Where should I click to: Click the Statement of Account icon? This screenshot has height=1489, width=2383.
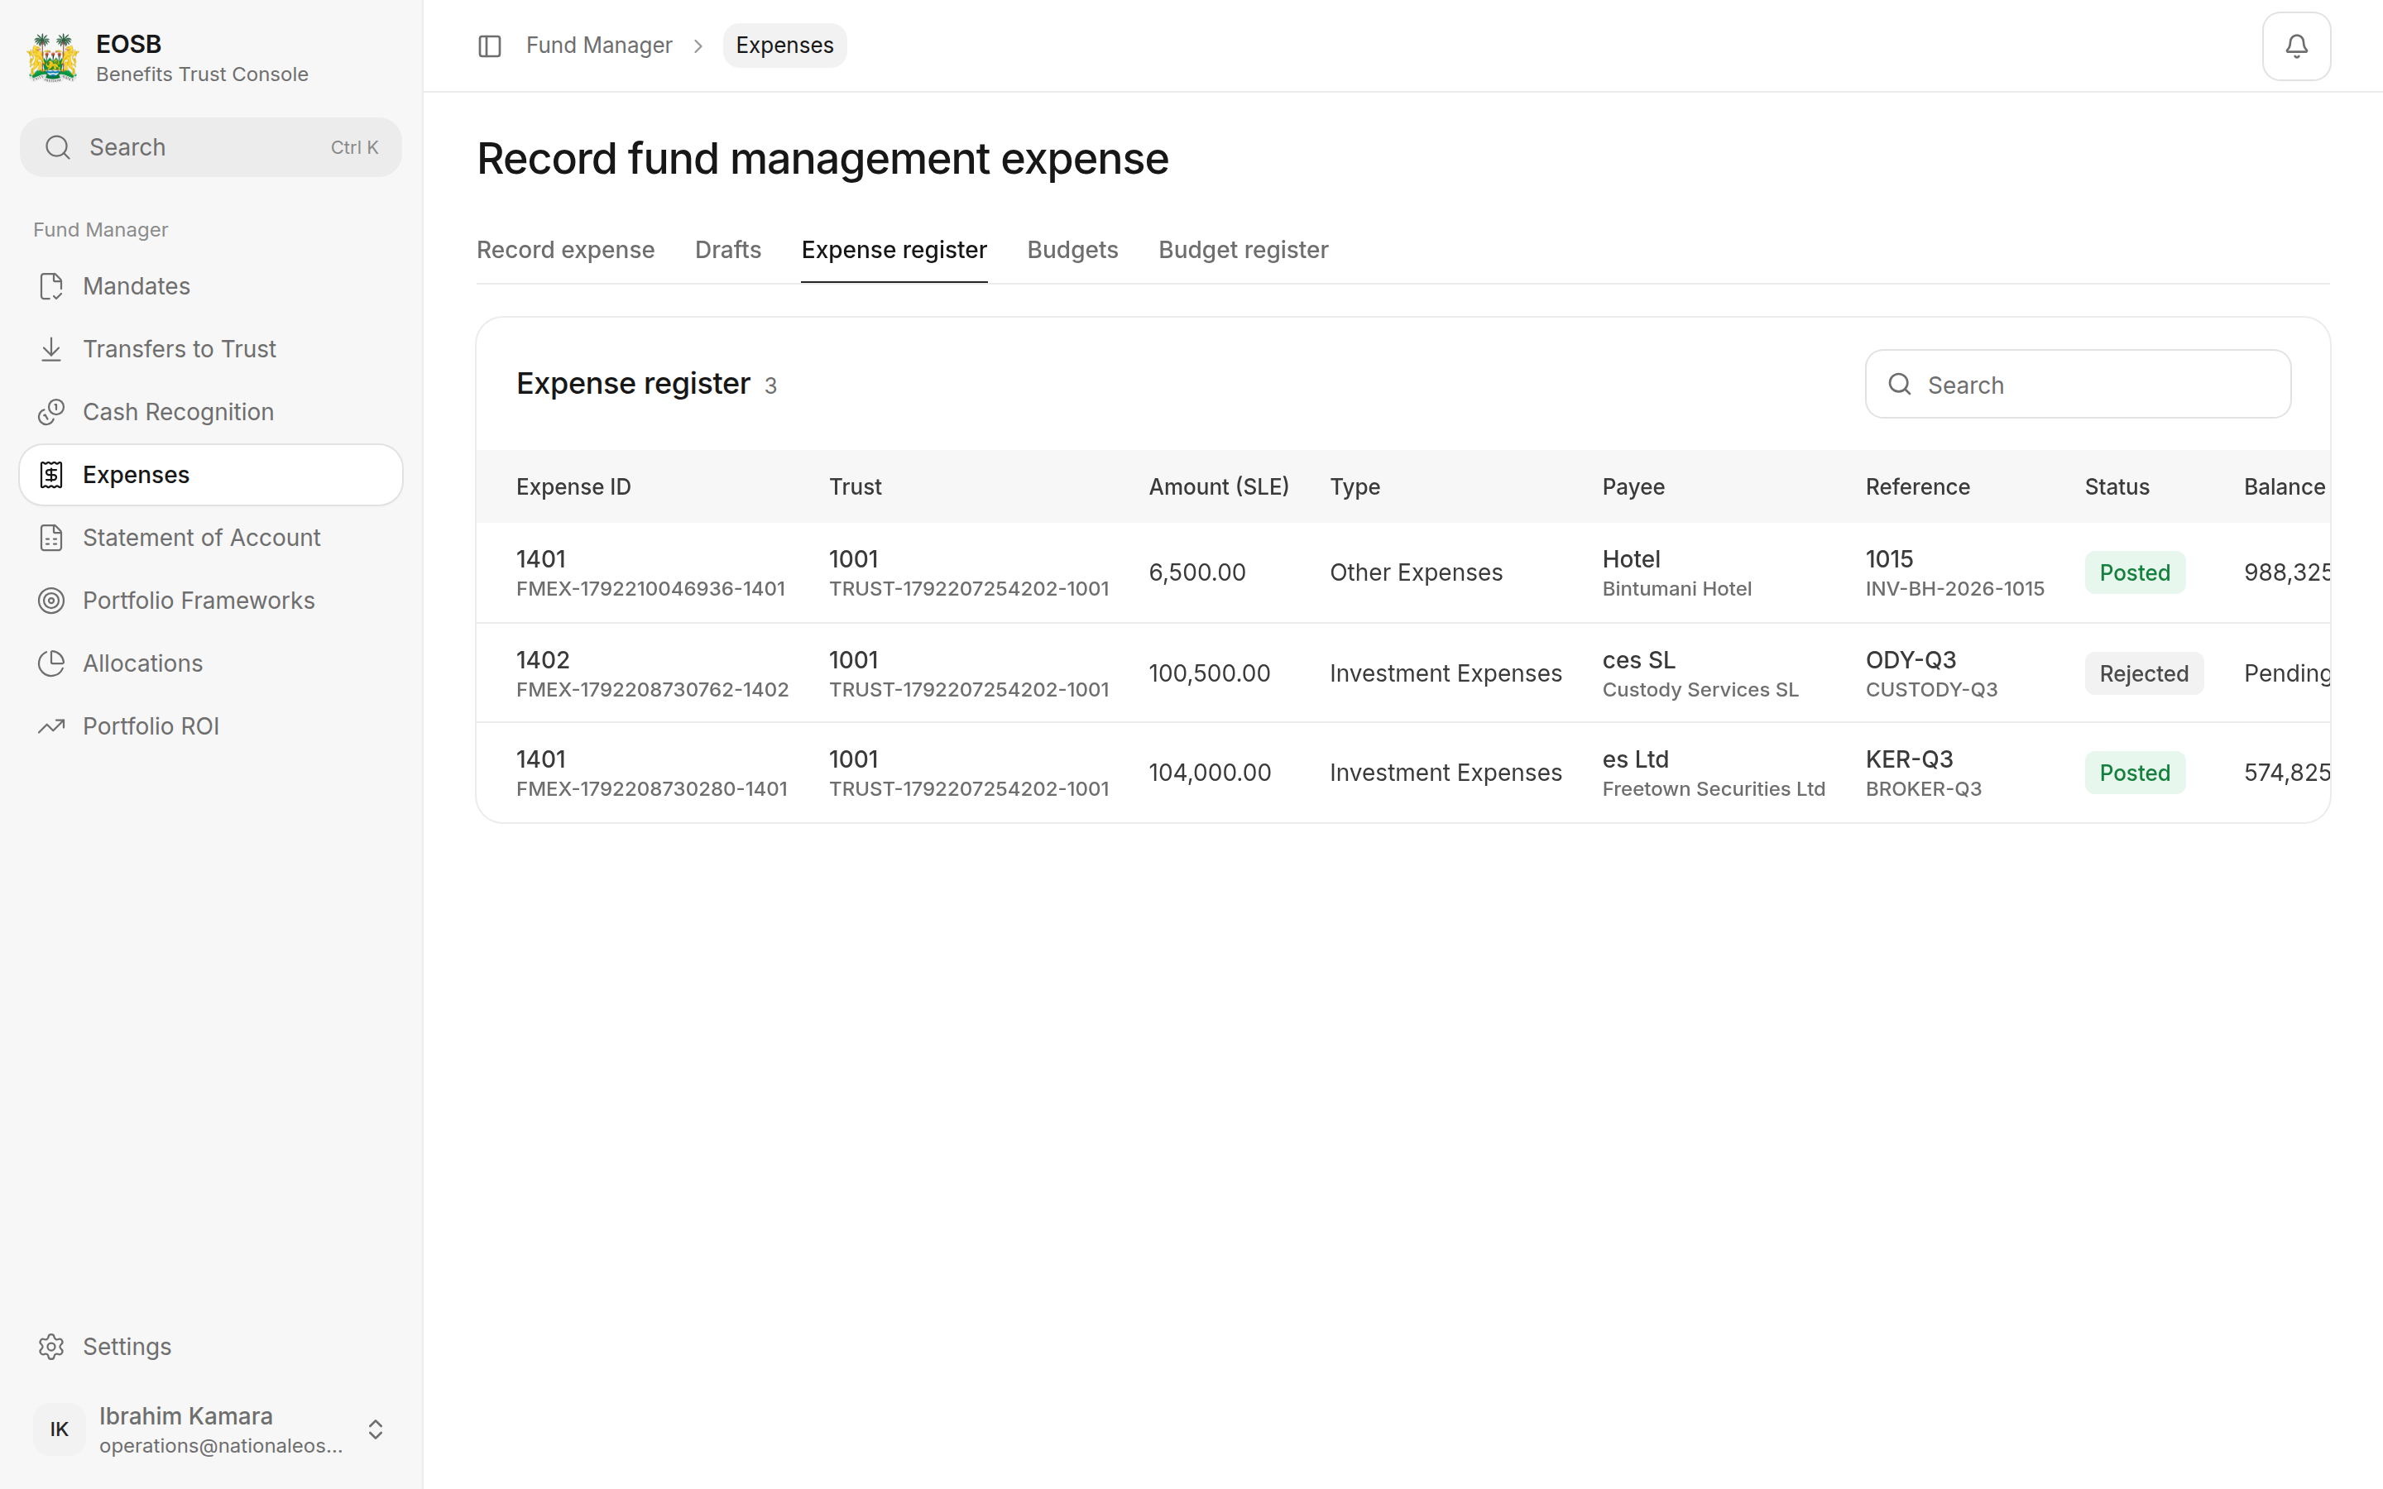tap(51, 538)
